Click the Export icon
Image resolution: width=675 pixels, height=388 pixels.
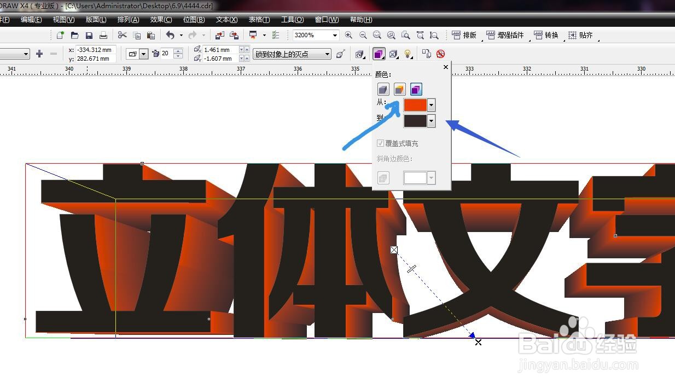point(234,35)
